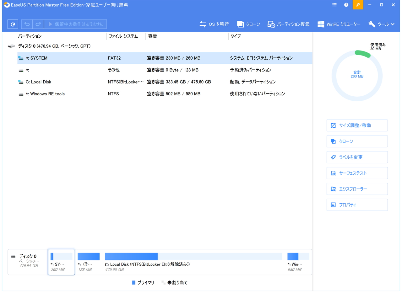
Task: Click the Undo arrow icon
Action: click(x=27, y=24)
